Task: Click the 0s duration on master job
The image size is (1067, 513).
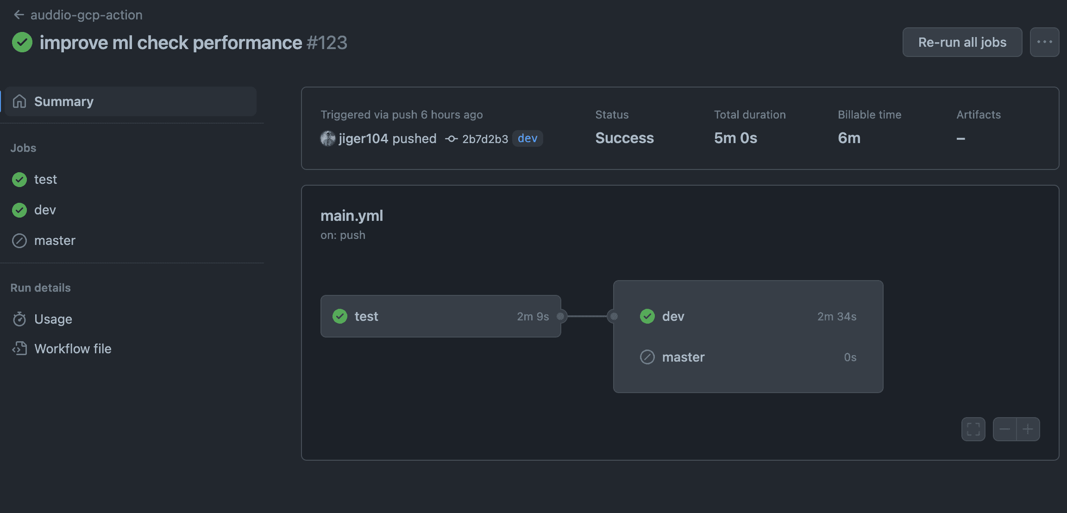Action: [x=850, y=357]
